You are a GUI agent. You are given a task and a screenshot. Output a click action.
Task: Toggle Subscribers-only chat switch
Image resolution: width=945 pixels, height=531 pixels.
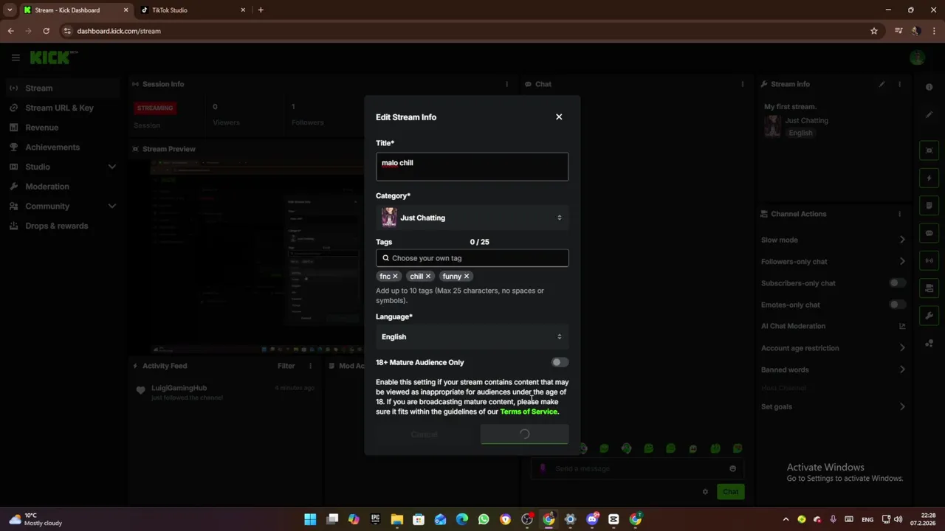tap(897, 283)
